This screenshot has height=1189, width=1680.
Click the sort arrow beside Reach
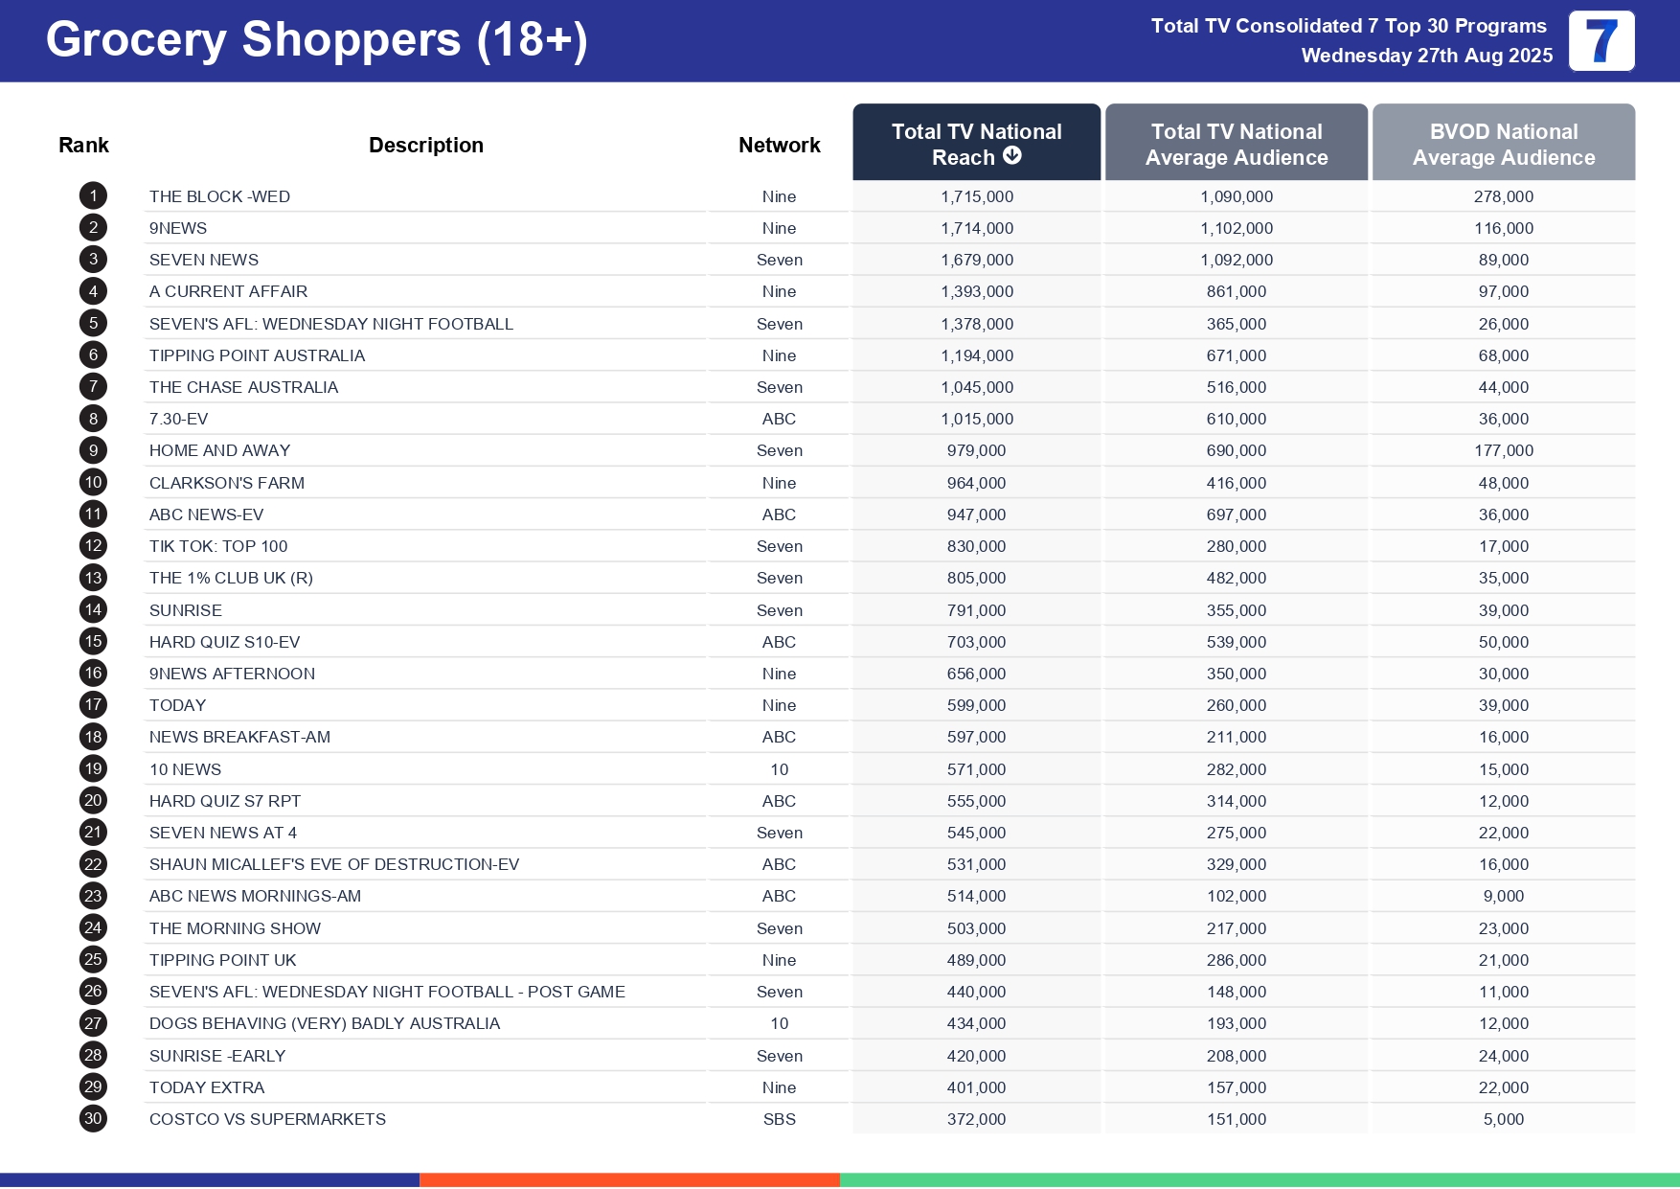(1012, 156)
